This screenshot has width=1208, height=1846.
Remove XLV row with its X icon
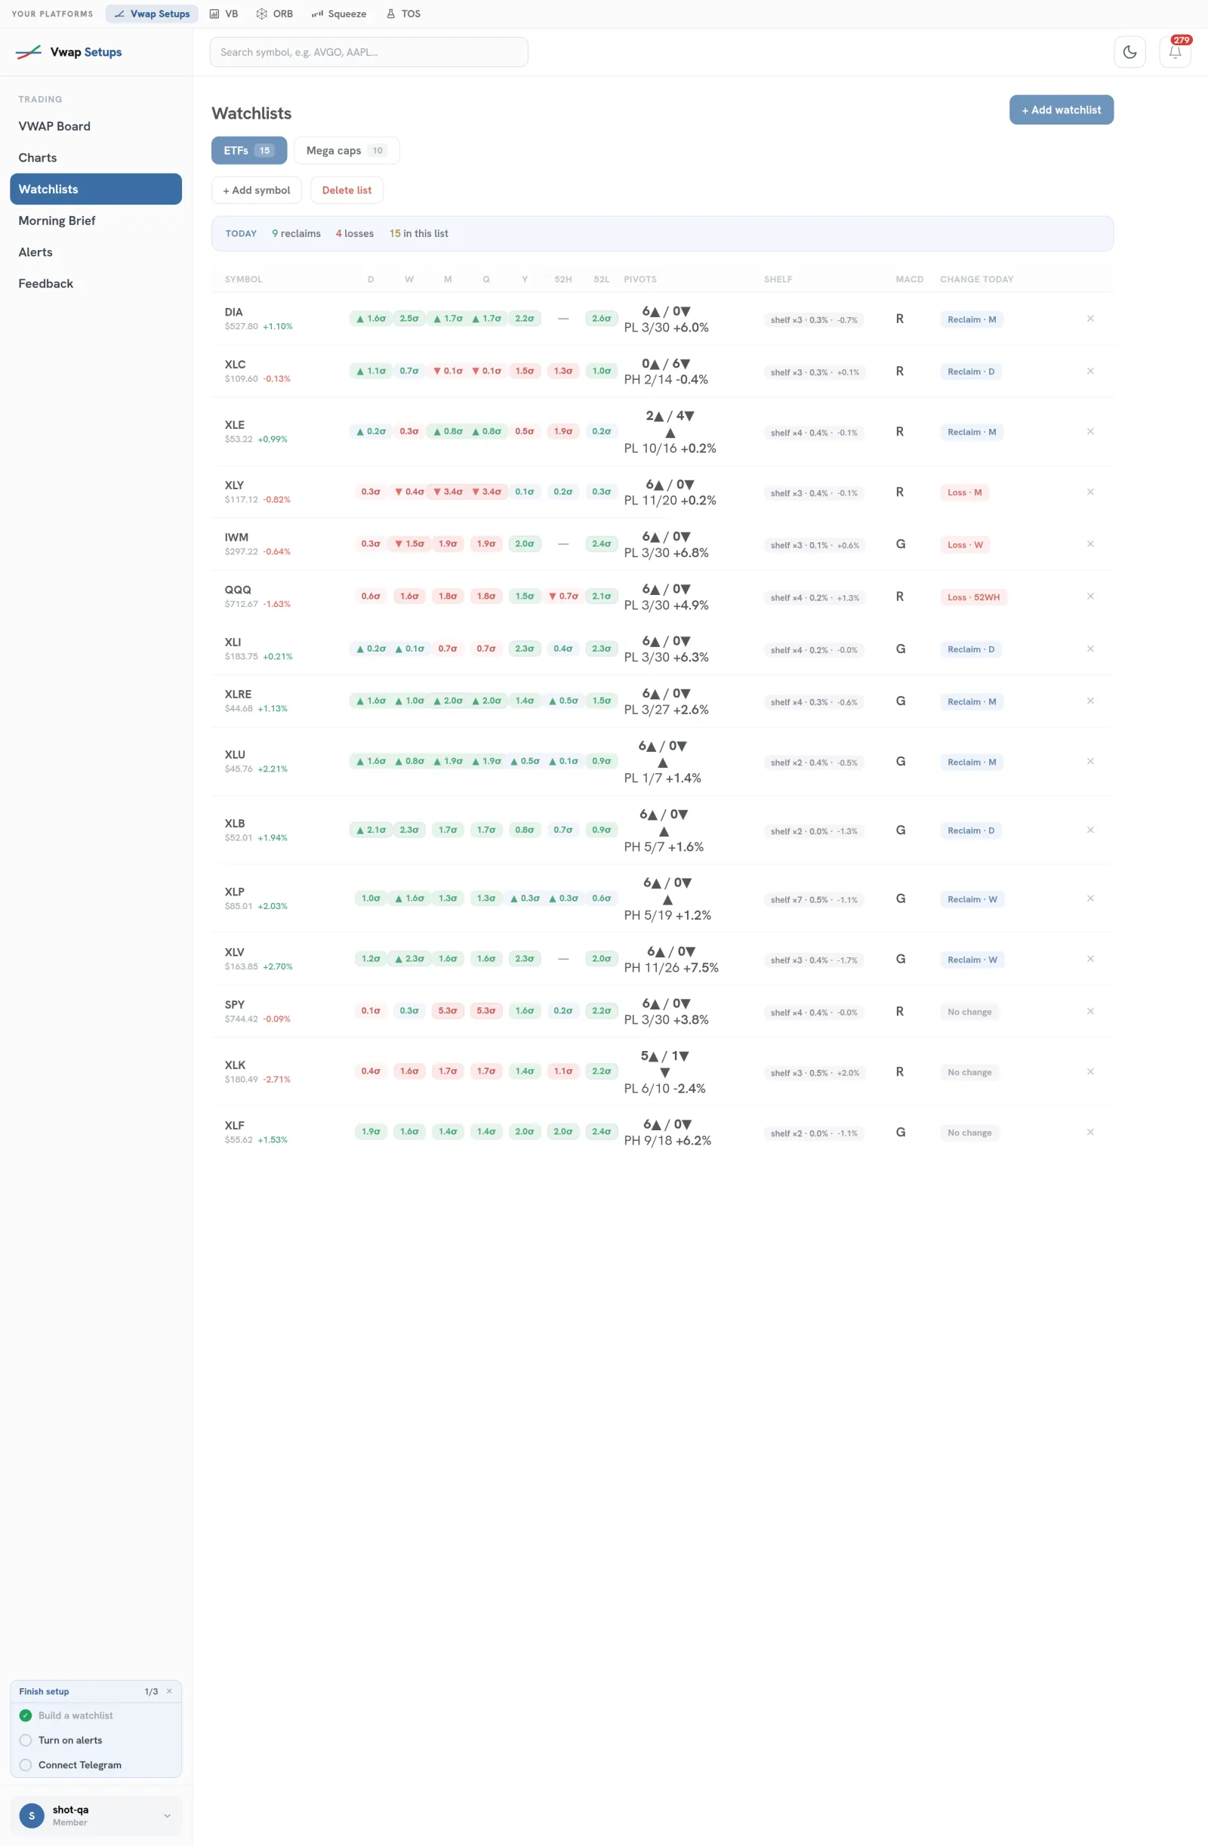(1090, 959)
